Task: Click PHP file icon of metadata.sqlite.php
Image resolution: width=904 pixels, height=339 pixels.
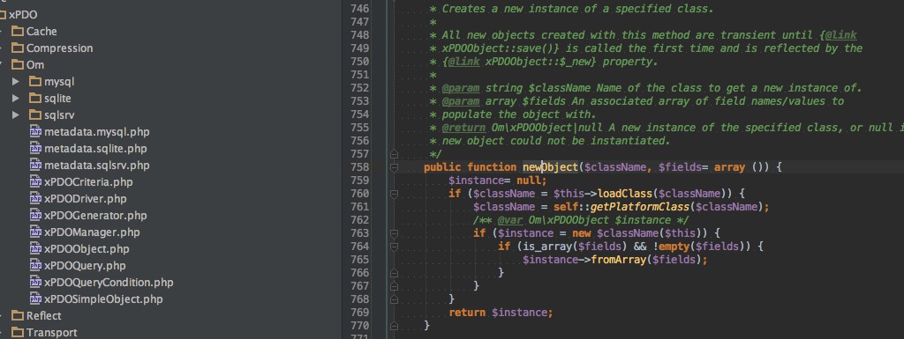Action: pos(35,148)
